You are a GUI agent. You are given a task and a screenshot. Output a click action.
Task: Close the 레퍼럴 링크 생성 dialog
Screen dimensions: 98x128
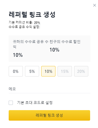click(x=95, y=5)
